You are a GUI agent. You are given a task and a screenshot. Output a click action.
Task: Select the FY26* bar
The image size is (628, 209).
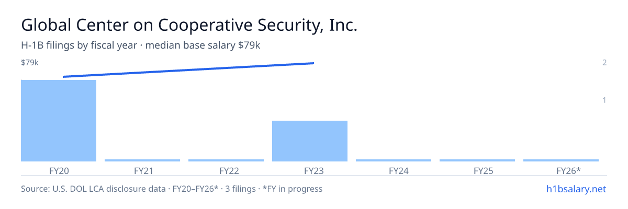point(561,160)
